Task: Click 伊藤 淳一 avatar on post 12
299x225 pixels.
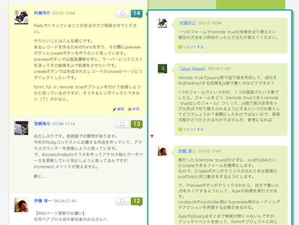Action: [21, 205]
